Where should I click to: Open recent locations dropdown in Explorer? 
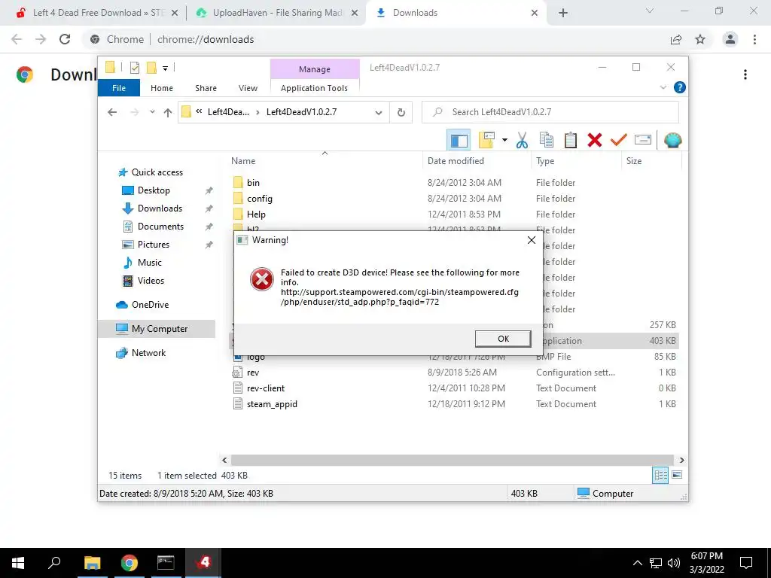coord(152,112)
